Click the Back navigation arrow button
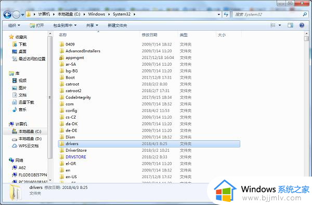This screenshot has height=205, width=312. pos(7,14)
